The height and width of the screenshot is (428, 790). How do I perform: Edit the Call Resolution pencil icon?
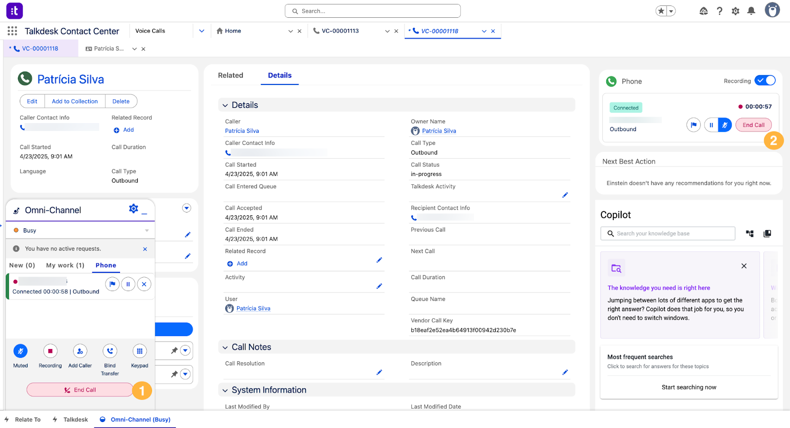(x=379, y=372)
